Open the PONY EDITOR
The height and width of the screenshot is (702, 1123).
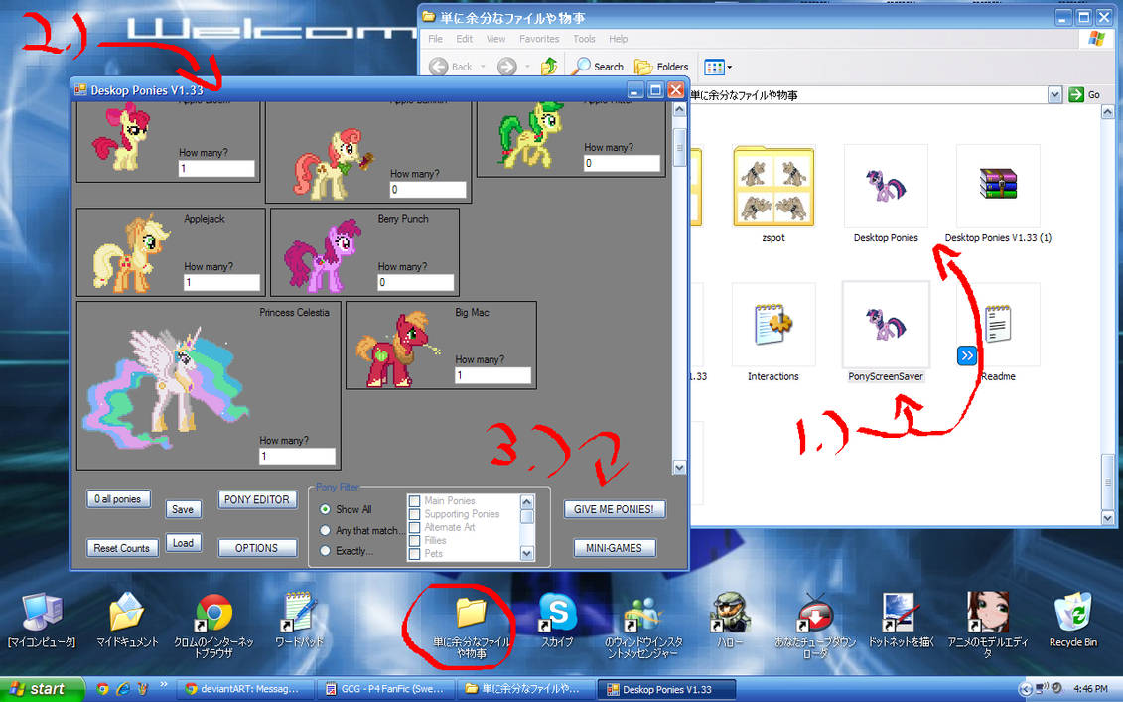point(256,500)
